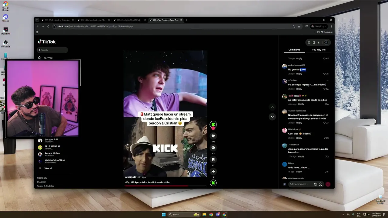Open the creator's Kick avatar above the like button
Viewport: 388px width, 218px height.
[213, 124]
